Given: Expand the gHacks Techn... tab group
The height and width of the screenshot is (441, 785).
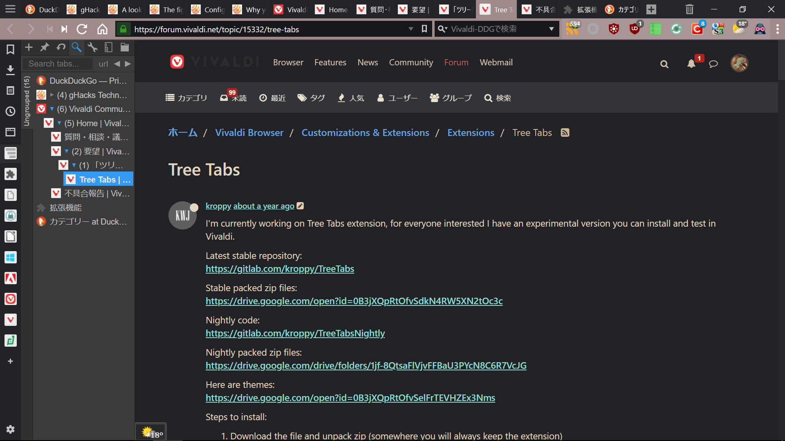Looking at the screenshot, I should point(52,95).
